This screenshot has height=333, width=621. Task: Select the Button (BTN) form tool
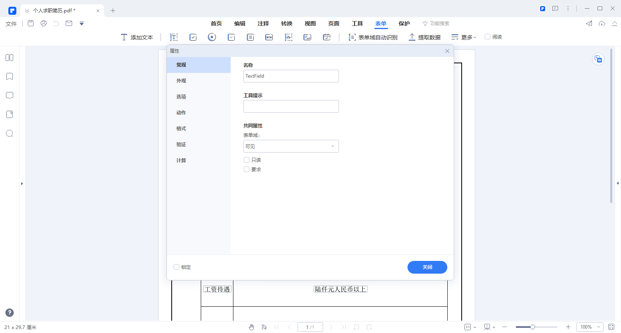click(x=269, y=37)
